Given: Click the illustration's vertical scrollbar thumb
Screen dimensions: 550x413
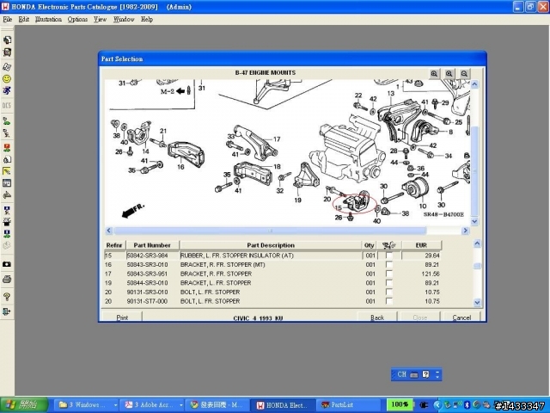Looking at the screenshot, I should coord(474,170).
